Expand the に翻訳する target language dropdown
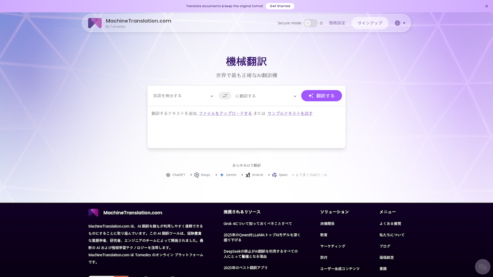Viewport: 493px width, 277px height. click(266, 96)
